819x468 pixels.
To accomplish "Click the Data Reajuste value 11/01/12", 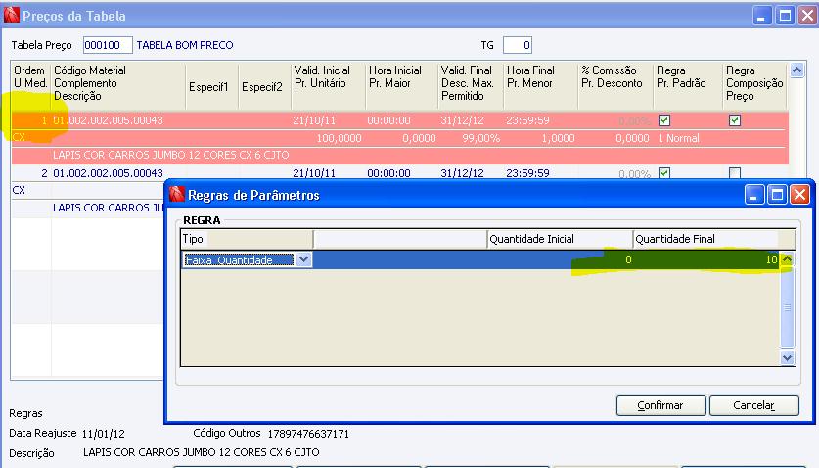I will 104,434.
